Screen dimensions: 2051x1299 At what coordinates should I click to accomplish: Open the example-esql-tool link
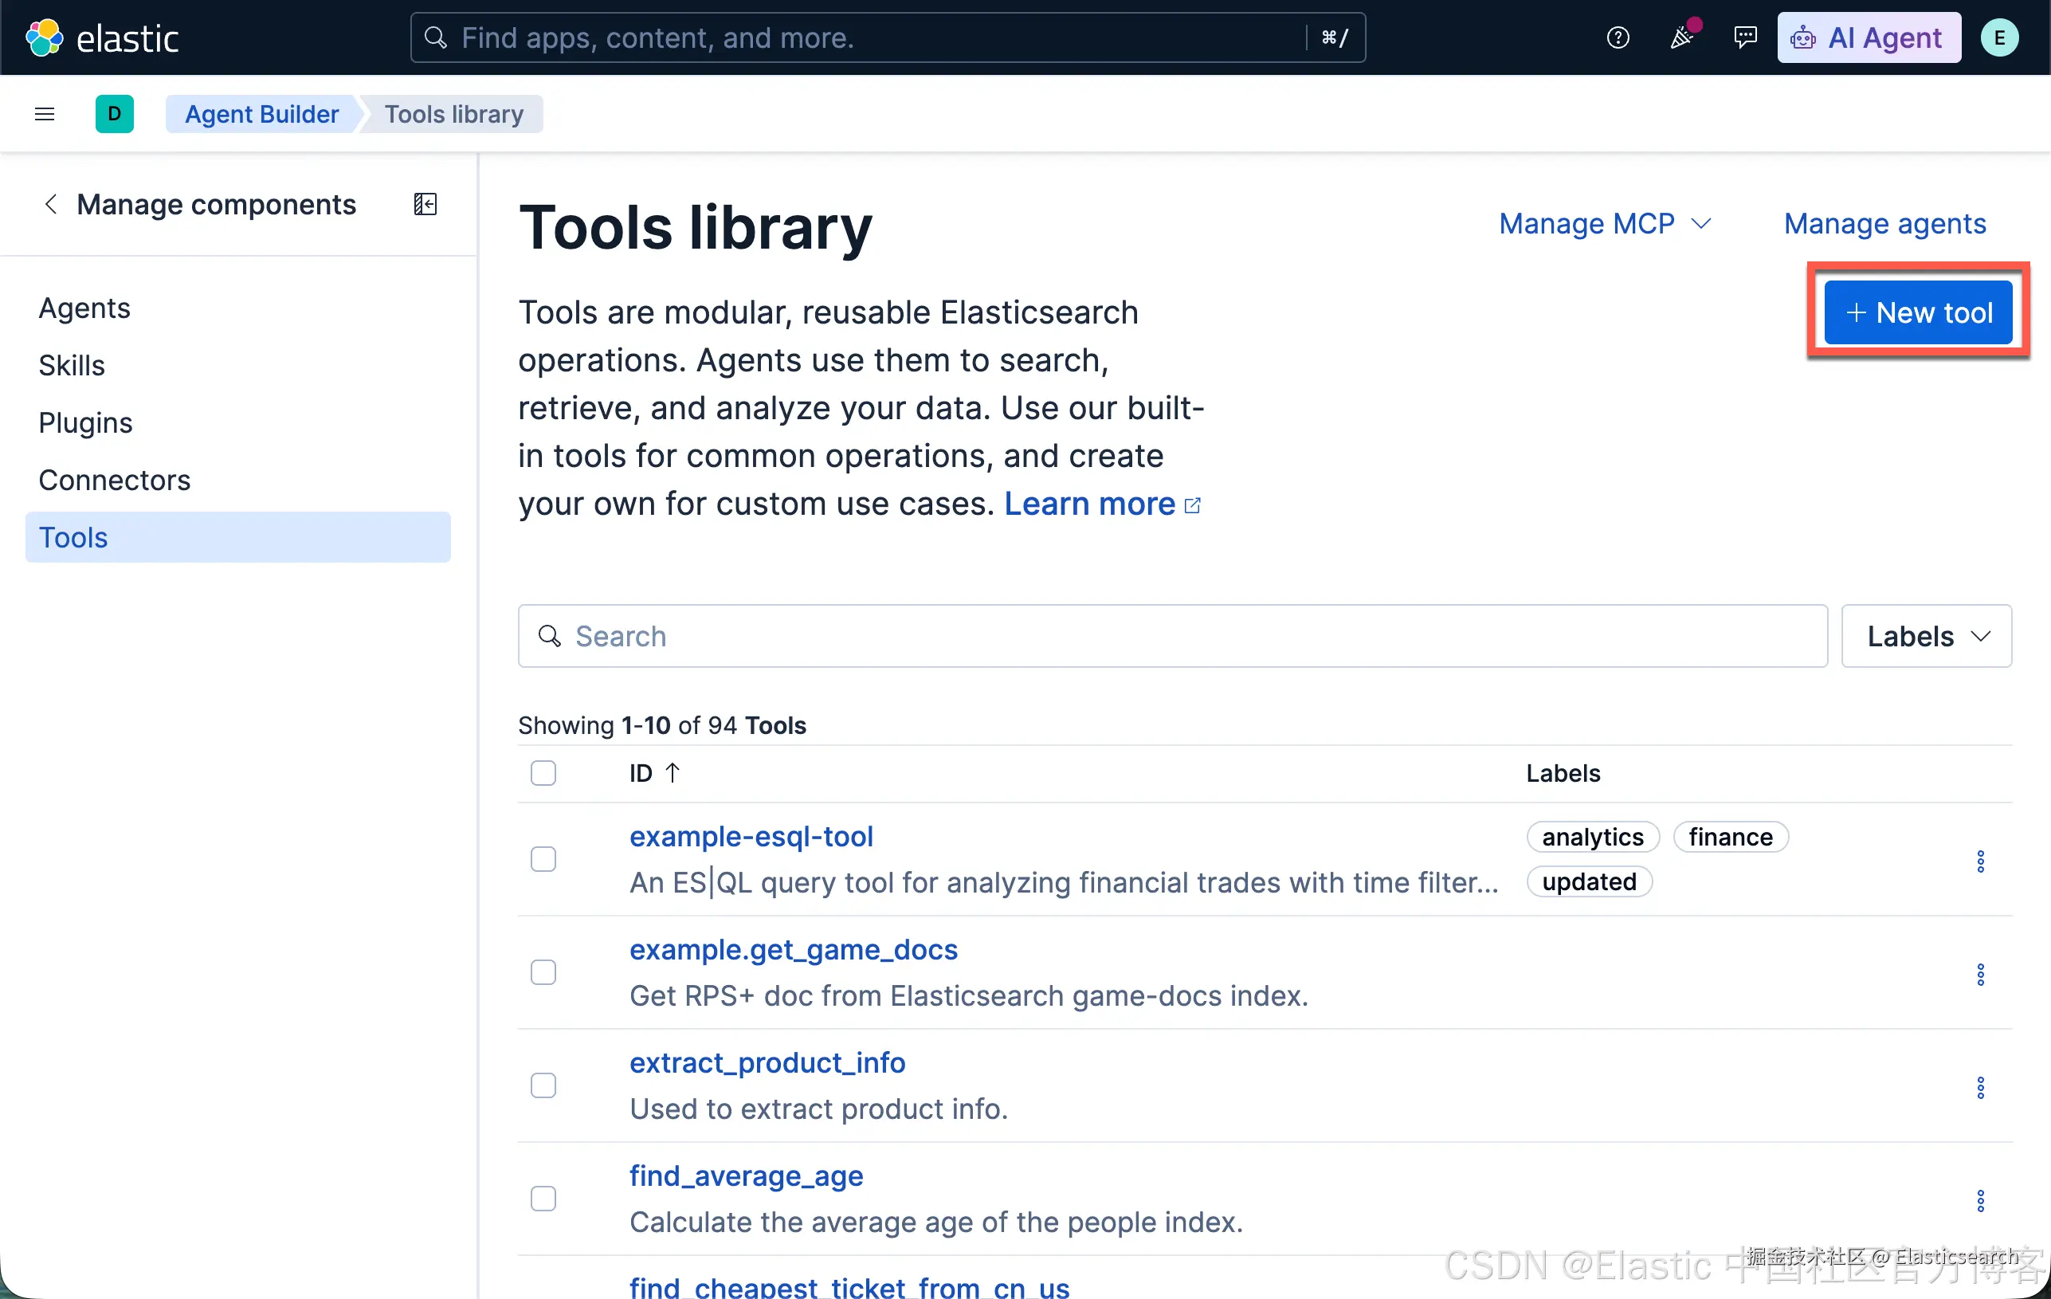click(x=751, y=837)
